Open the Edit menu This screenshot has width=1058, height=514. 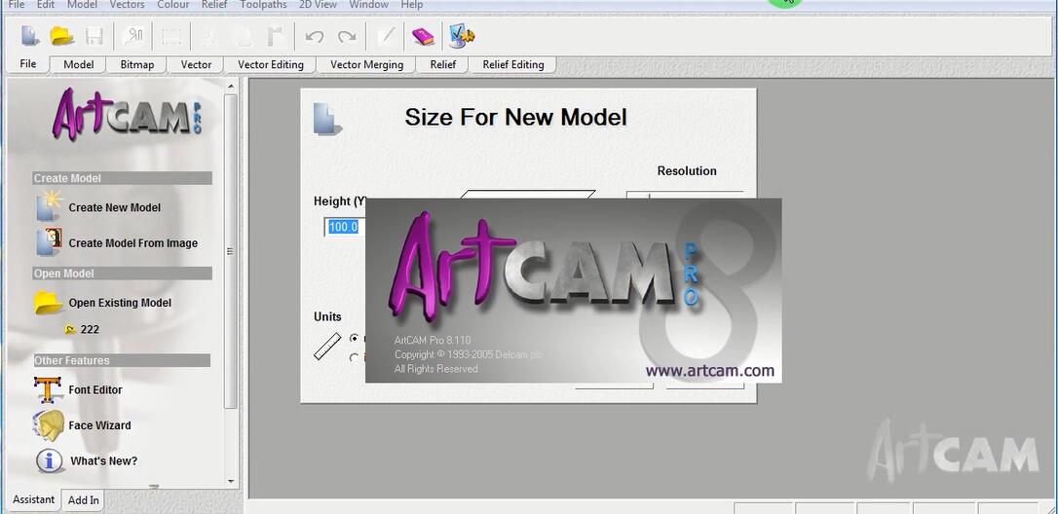click(x=46, y=5)
